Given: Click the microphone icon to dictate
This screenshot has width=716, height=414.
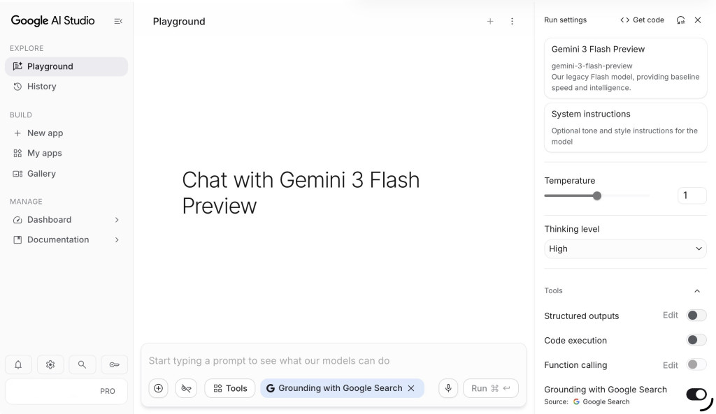Looking at the screenshot, I should click(x=448, y=388).
